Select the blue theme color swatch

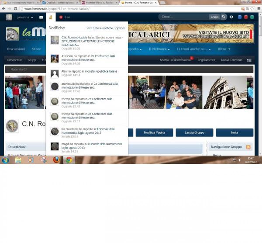pos(240,17)
